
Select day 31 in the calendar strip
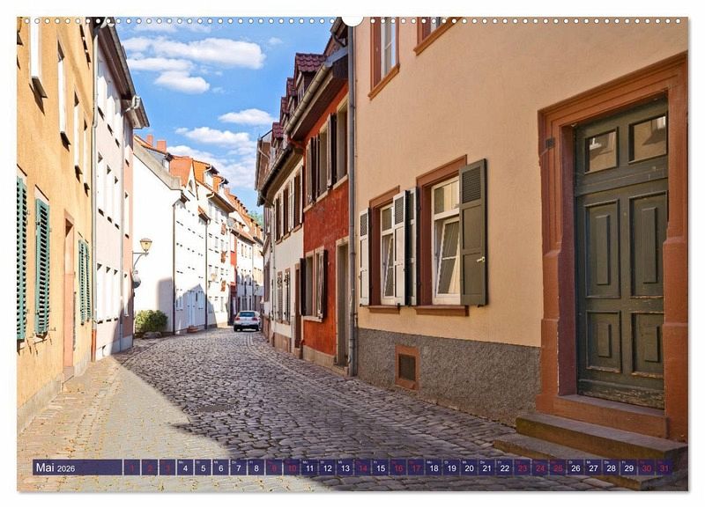click(664, 468)
